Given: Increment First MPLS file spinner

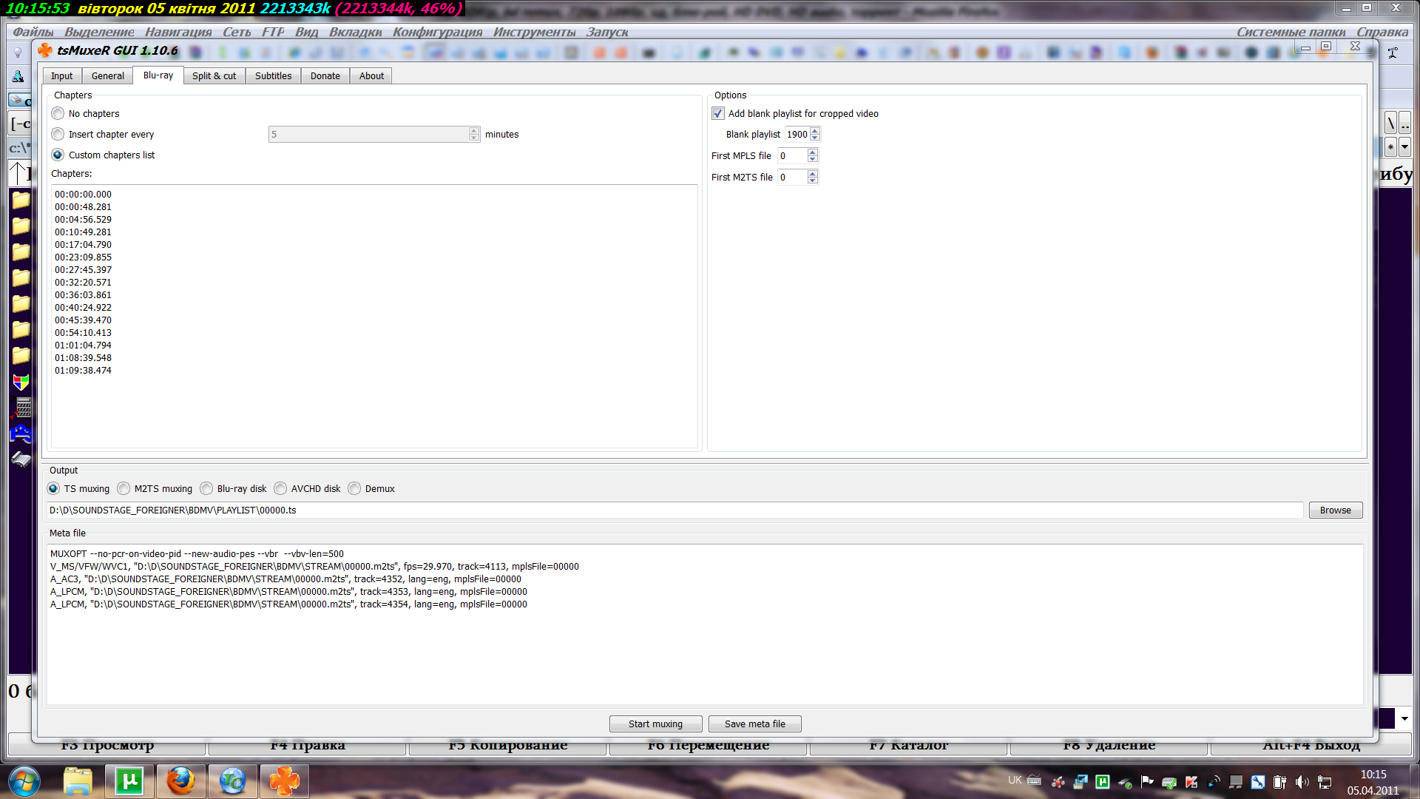Looking at the screenshot, I should 813,152.
